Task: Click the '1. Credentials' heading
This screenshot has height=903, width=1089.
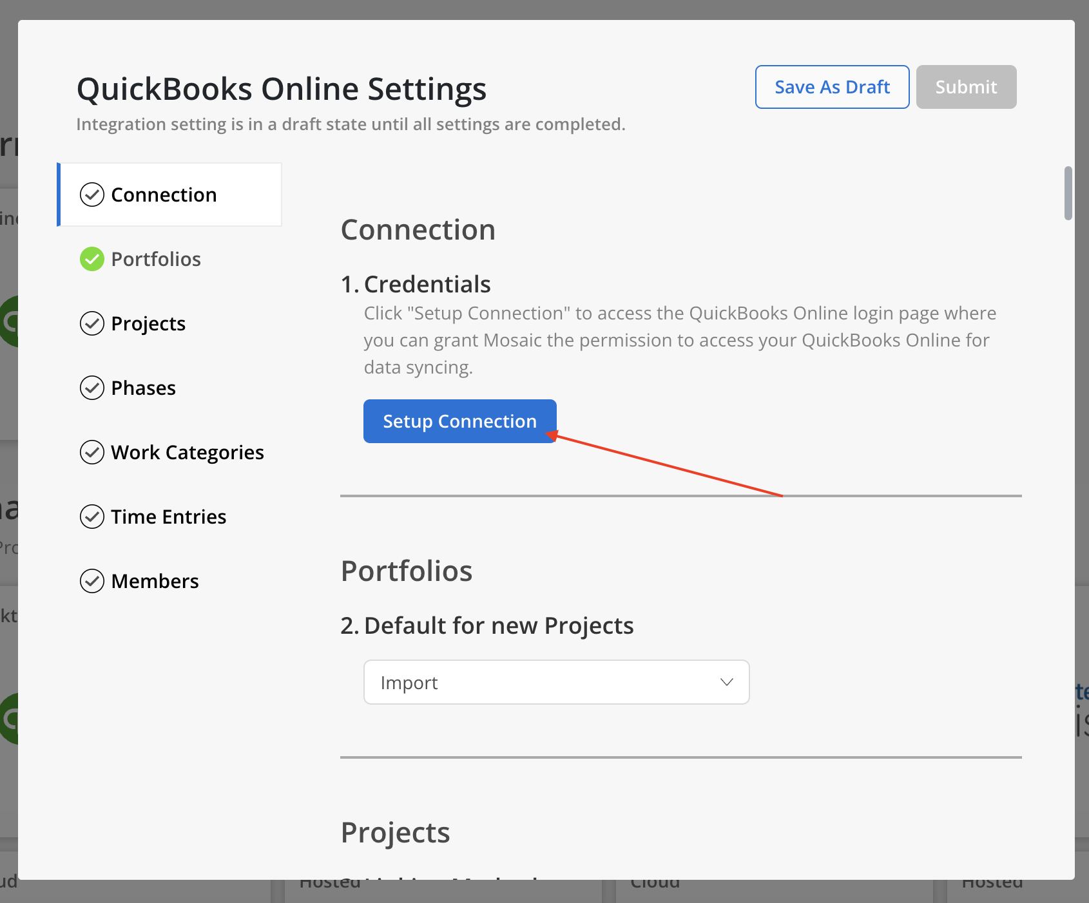Action: tap(416, 284)
